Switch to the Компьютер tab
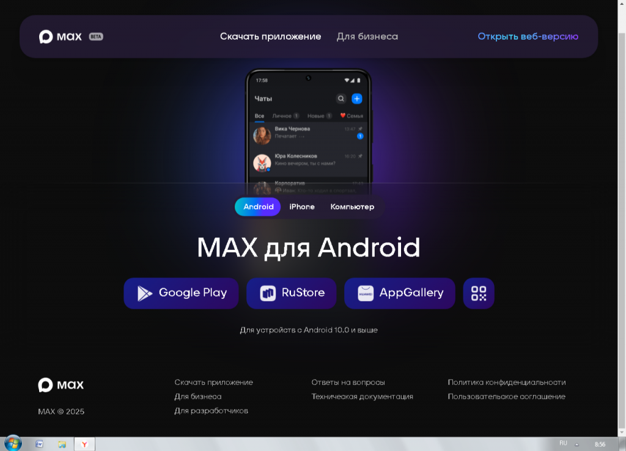The height and width of the screenshot is (451, 626). click(x=352, y=207)
